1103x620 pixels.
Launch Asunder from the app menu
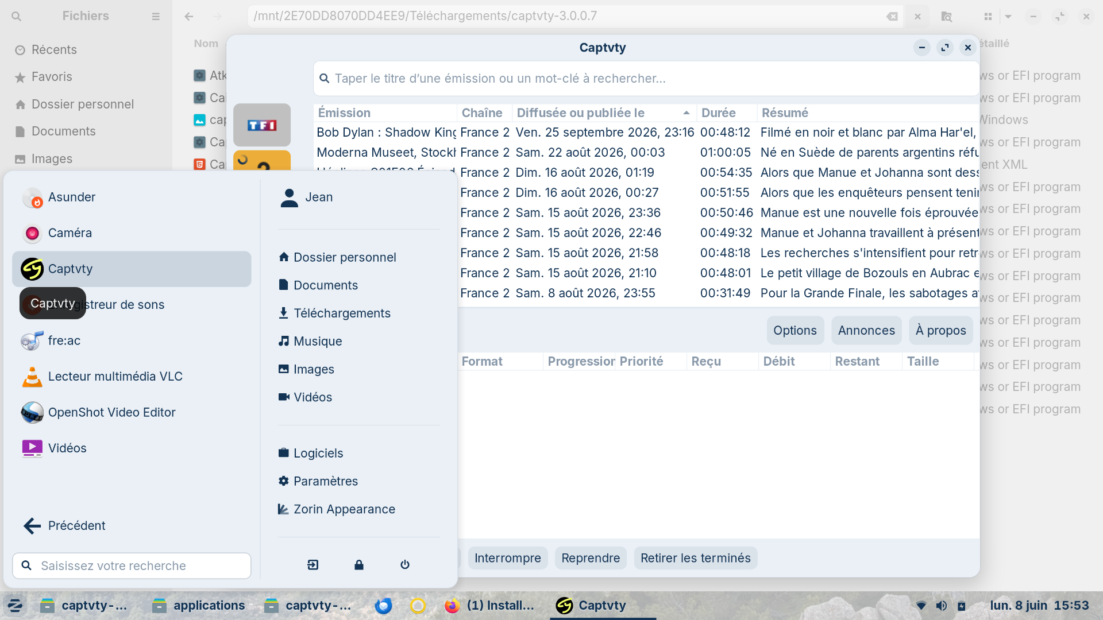click(132, 197)
